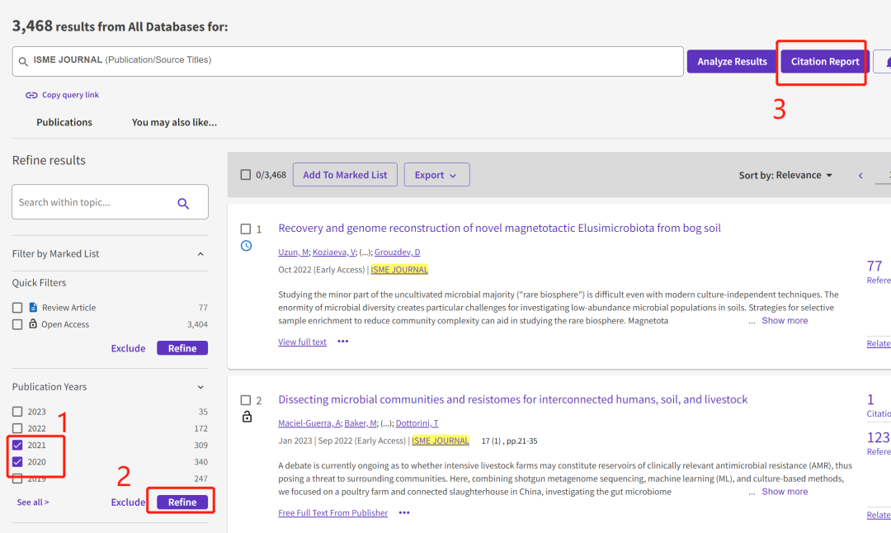Tick the checkbox for result 1
The image size is (891, 533).
coord(246,229)
